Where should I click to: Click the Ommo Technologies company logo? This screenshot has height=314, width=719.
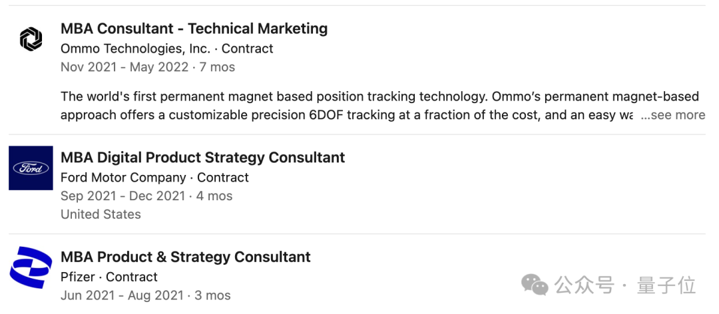coord(31,39)
